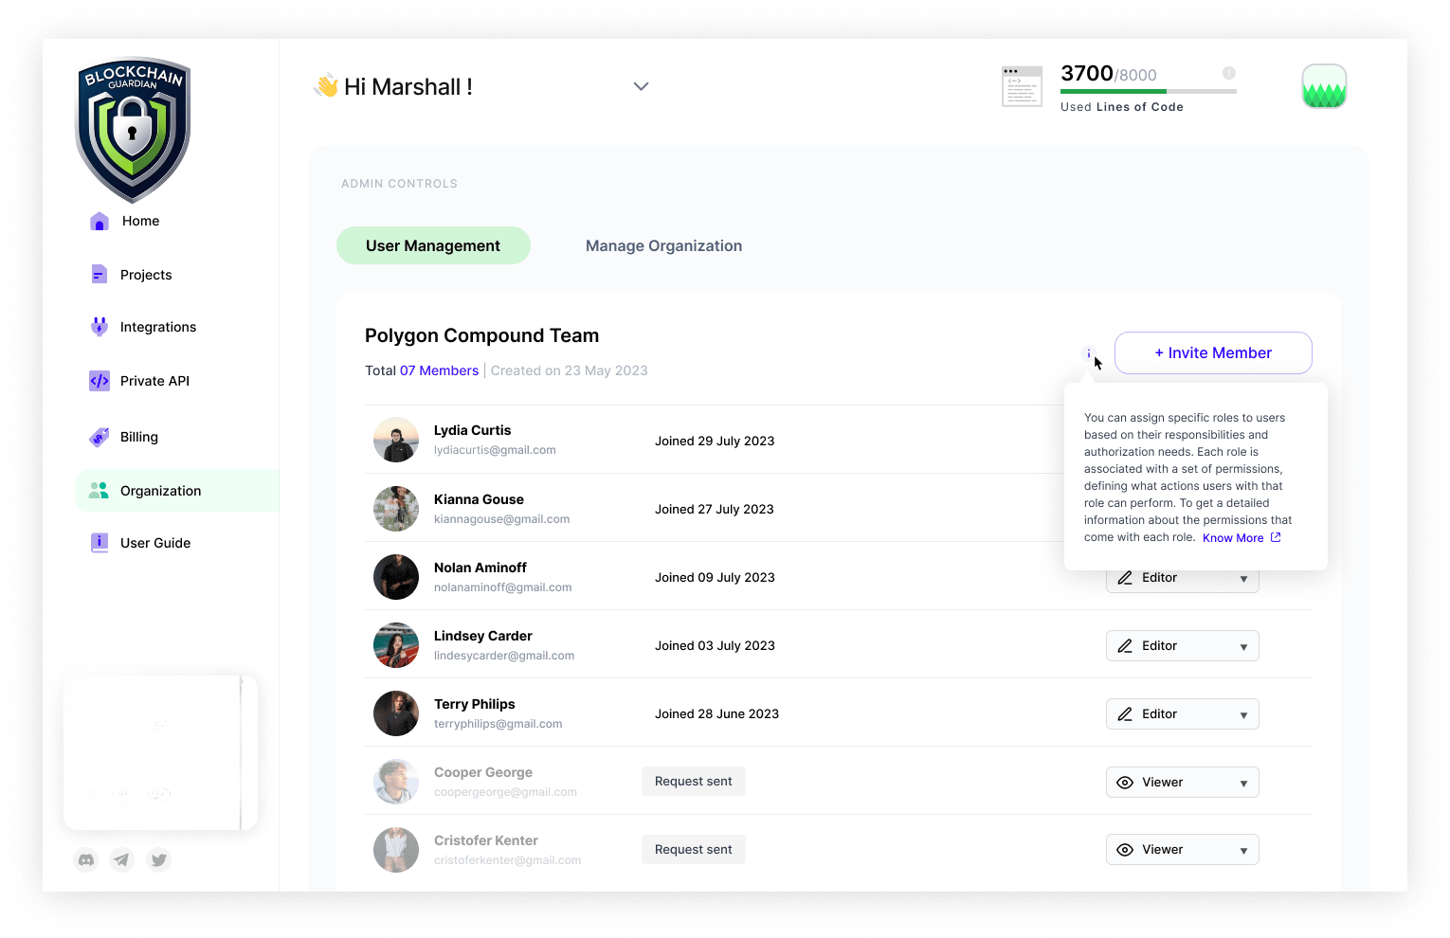Click the Discord icon at bottom left
1450x938 pixels.
click(85, 859)
